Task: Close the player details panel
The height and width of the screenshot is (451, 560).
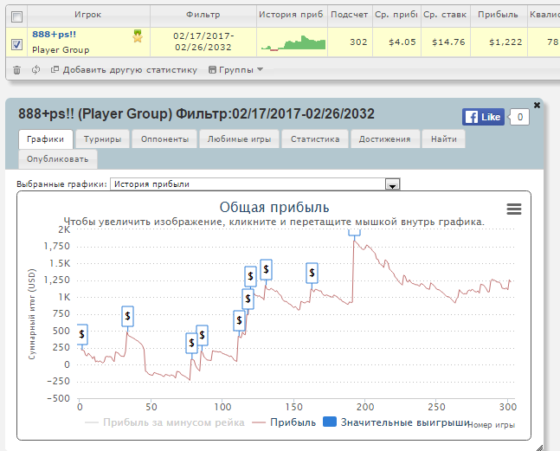Action: (x=537, y=105)
